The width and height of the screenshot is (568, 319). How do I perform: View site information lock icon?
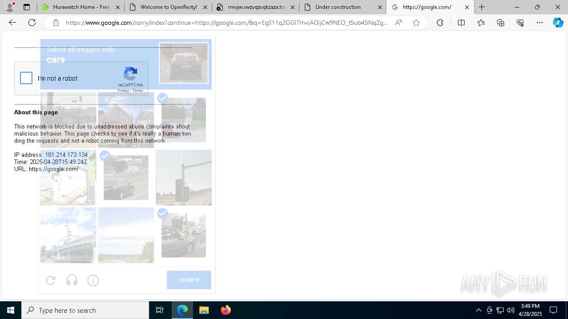click(x=55, y=23)
